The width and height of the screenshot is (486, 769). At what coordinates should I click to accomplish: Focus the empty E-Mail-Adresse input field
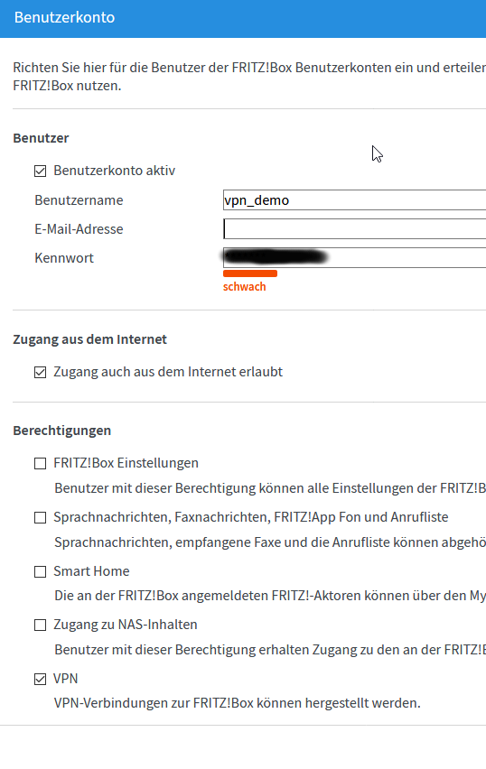coord(354,229)
